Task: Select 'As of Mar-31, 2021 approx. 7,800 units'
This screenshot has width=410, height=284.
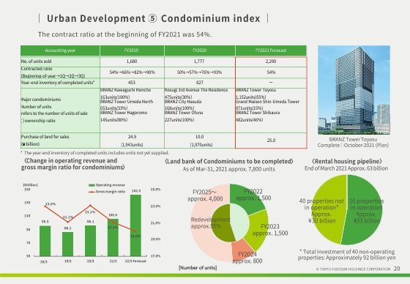Action: tap(228, 169)
